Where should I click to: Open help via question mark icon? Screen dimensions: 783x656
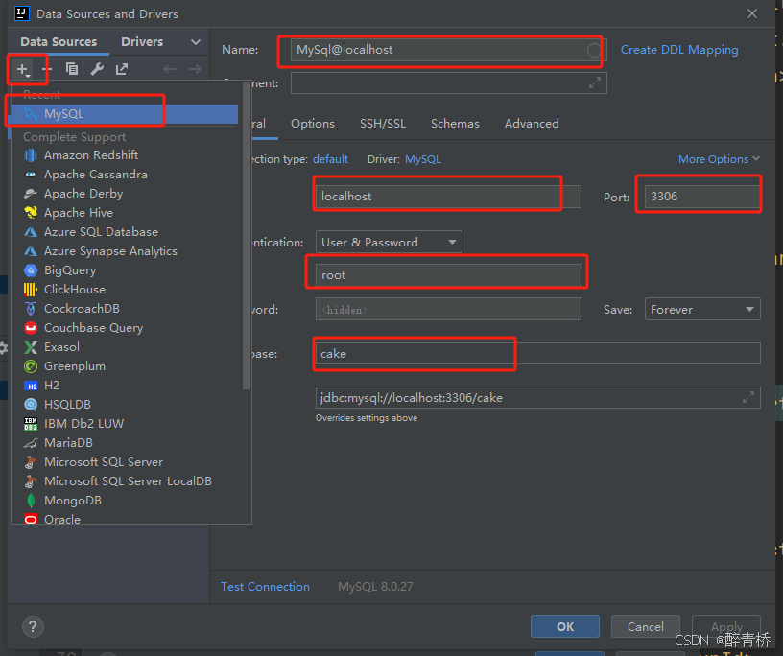pos(33,626)
